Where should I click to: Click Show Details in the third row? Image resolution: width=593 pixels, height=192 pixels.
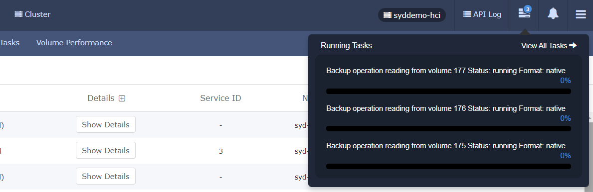click(x=106, y=176)
